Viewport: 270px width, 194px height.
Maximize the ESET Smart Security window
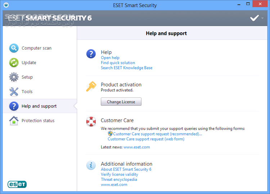(248, 4)
